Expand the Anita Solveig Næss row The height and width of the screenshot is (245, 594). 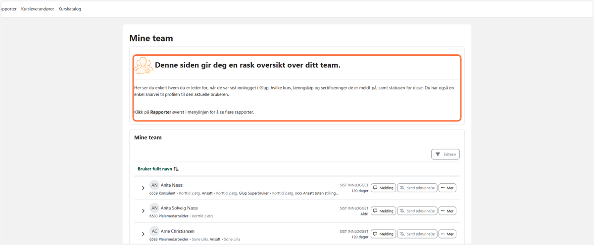point(143,211)
